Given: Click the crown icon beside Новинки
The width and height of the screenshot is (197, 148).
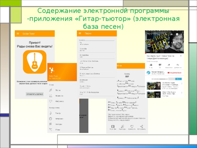Looking at the screenshot, I should point(50,96).
